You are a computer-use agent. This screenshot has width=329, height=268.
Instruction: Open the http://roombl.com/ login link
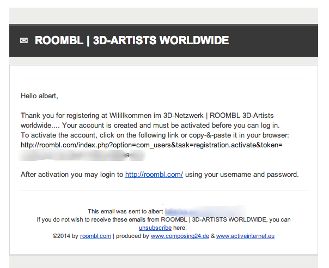coord(154,175)
